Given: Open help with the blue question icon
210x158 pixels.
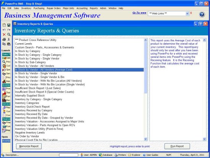Looking at the screenshot, I should 202,15.
